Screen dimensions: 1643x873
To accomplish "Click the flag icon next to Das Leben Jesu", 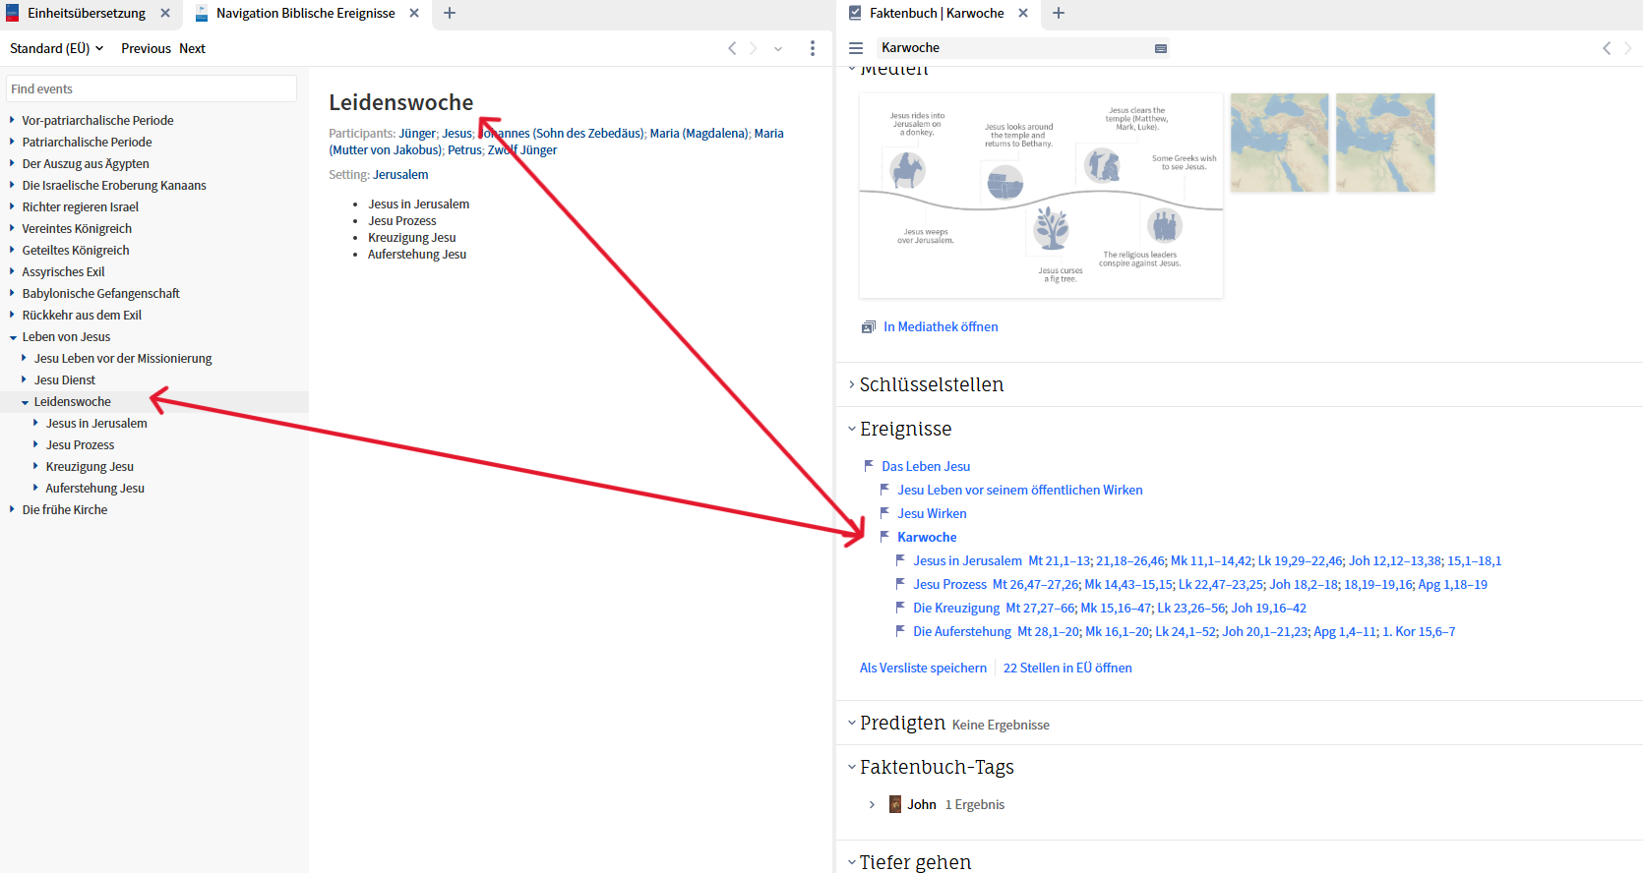I will click(869, 466).
